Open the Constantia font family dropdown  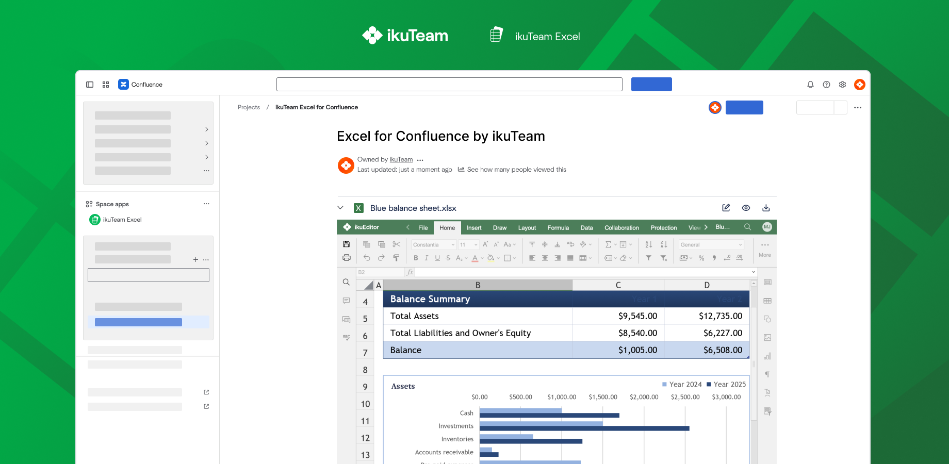point(433,244)
